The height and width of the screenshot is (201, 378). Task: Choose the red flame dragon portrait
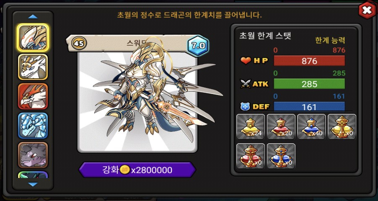point(33,96)
